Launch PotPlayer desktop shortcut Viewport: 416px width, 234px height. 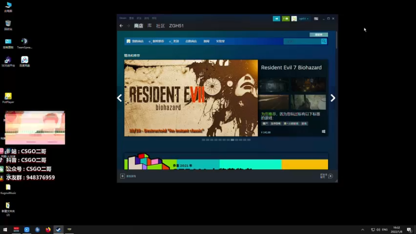[8, 98]
